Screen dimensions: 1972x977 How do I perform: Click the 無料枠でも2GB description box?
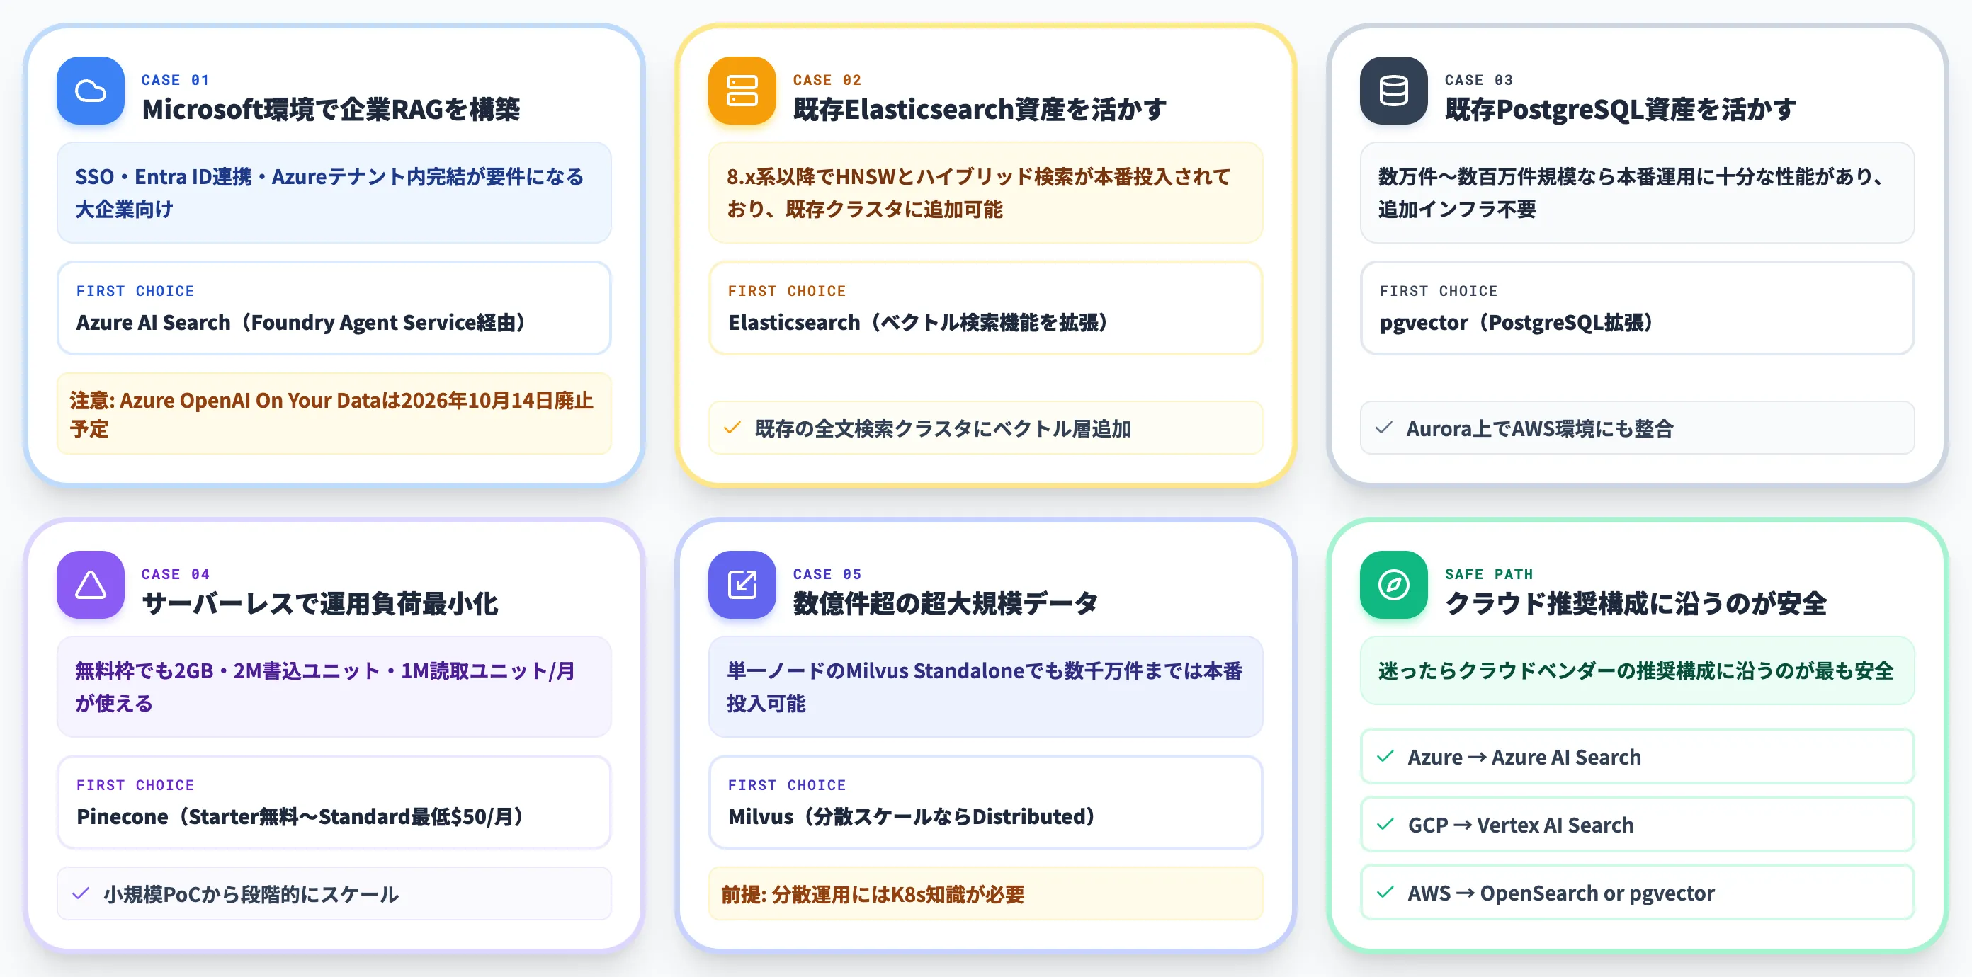point(334,687)
